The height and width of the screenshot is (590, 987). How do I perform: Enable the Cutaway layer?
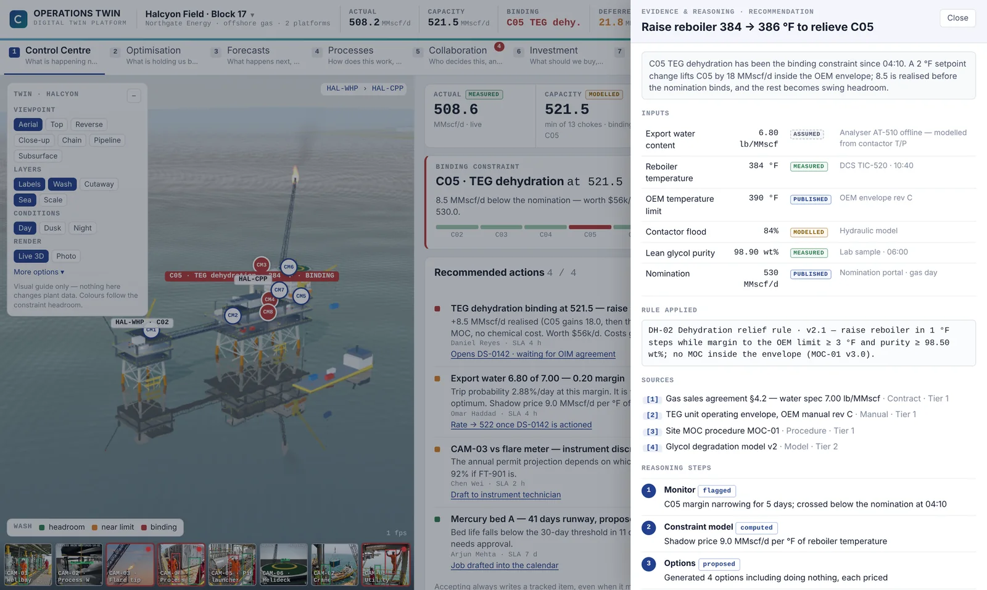click(x=99, y=184)
